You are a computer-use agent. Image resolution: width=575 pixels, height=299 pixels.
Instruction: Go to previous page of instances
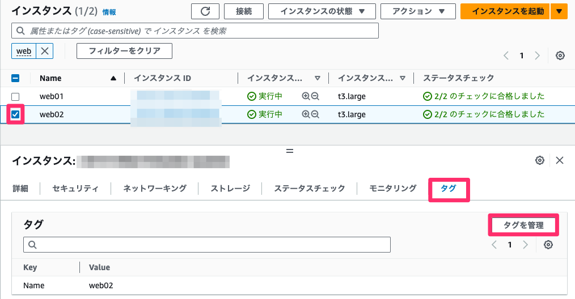506,55
